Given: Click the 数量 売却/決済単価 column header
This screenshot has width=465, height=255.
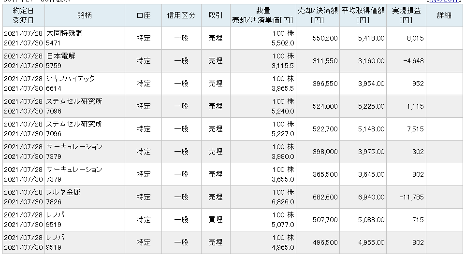Looking at the screenshot, I should 263,15.
